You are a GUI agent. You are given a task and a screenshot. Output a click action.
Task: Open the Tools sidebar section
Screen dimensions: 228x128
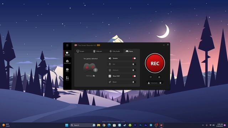[x=67, y=79]
